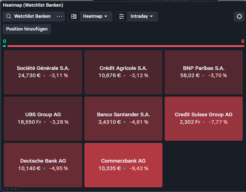Select the Banco Santander S.A. tile
This screenshot has height=192, width=246.
pyautogui.click(x=123, y=118)
